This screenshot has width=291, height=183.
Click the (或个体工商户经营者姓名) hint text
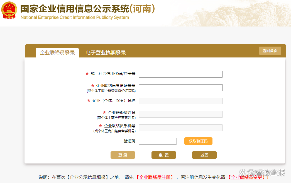point(116,118)
